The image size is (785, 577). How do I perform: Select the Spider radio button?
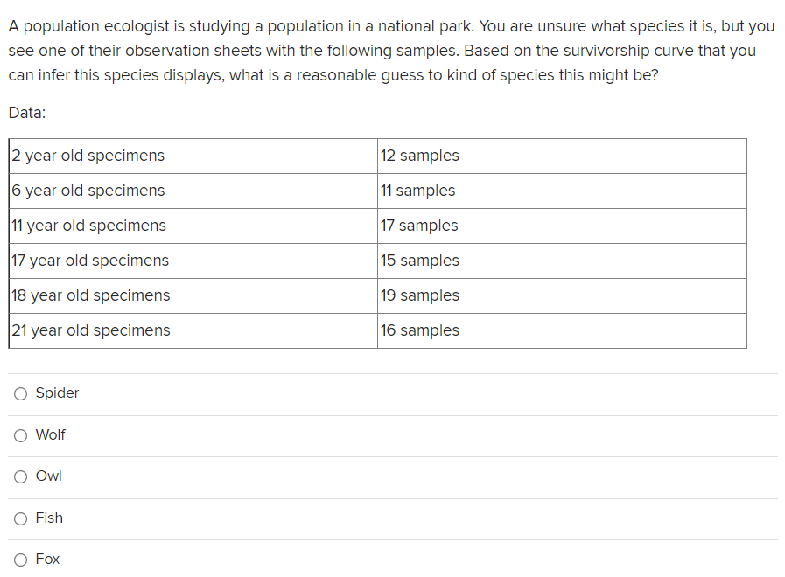(19, 393)
